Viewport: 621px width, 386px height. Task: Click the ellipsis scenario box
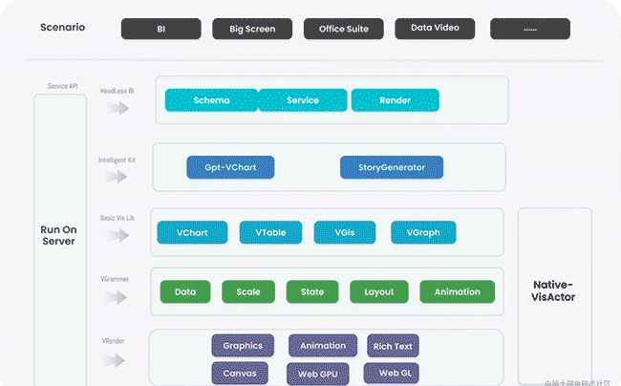coord(530,29)
